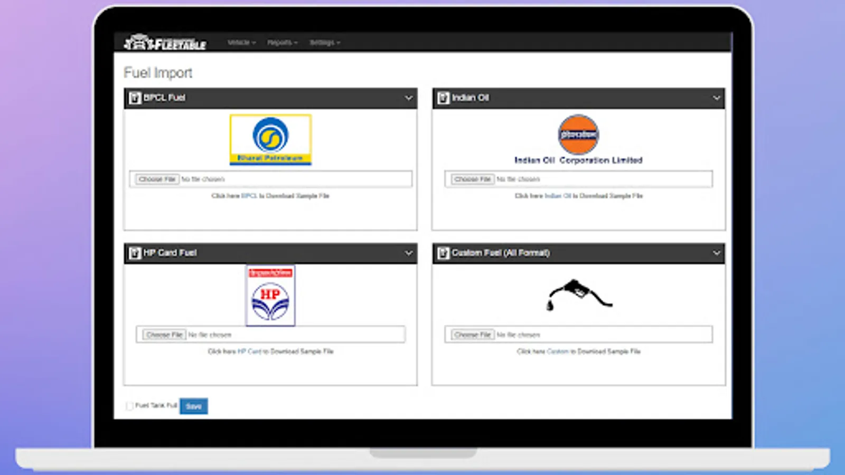
Task: Collapse the BPCL Fuel panel chevron
Action: (408, 98)
